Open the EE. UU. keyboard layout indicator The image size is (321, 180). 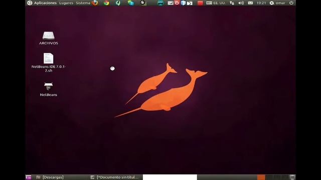(216, 3)
